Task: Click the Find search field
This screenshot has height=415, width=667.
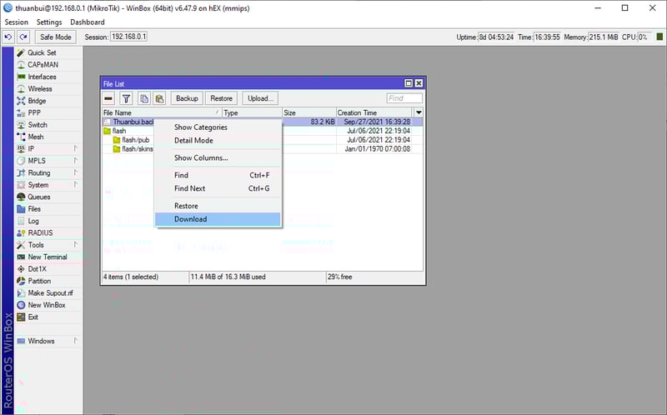Action: pos(404,98)
